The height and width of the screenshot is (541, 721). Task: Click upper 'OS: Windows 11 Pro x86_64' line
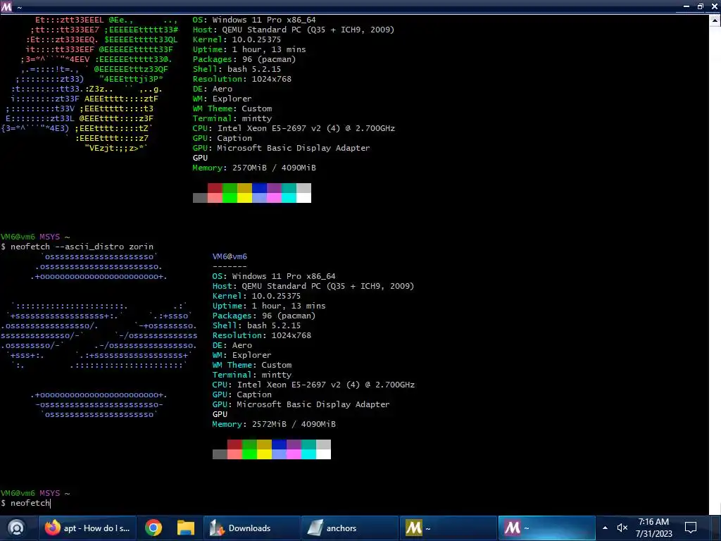pyautogui.click(x=254, y=20)
